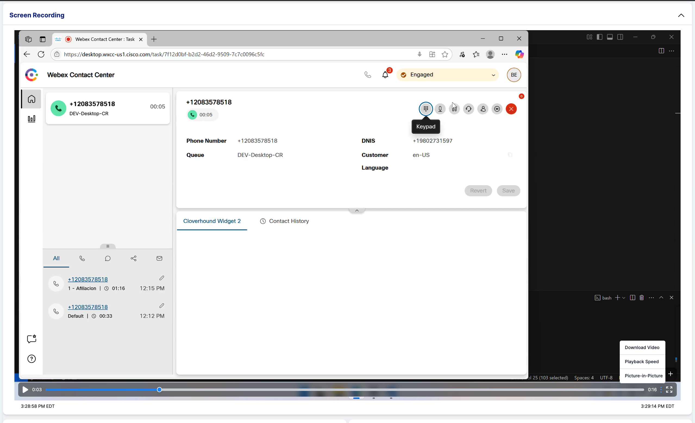Filter history by voice calls tab
The image size is (695, 423).
coord(82,258)
